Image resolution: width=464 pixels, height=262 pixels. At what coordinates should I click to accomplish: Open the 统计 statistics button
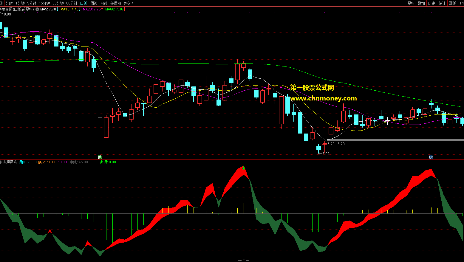(442, 3)
